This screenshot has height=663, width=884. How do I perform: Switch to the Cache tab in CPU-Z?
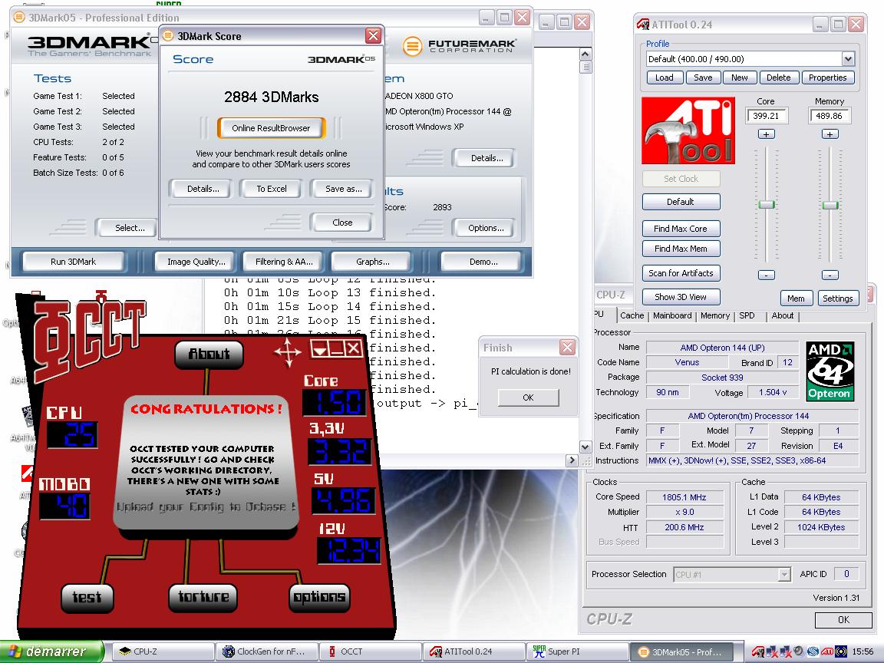click(632, 315)
